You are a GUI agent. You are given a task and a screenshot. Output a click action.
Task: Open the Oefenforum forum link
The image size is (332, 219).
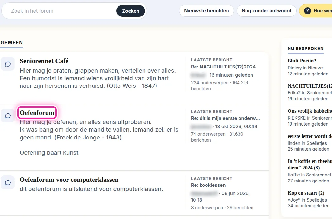coord(37,113)
